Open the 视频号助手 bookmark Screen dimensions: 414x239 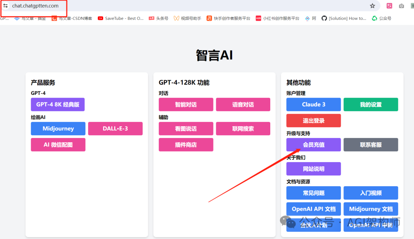point(187,18)
